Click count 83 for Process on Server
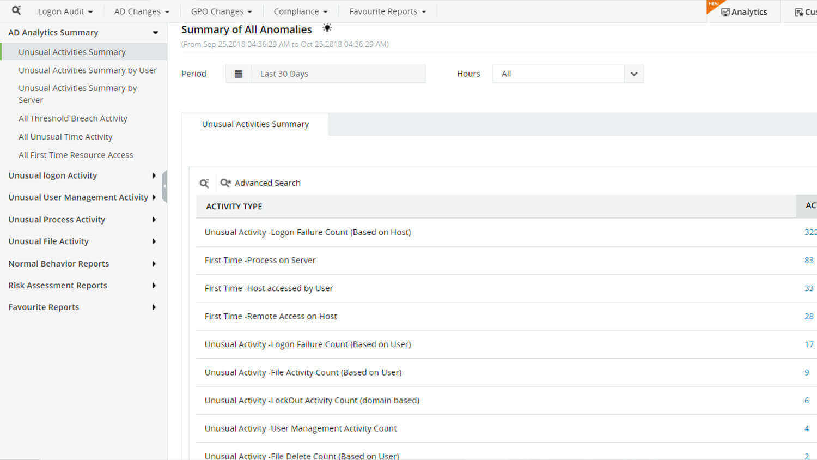This screenshot has height=460, width=817. [x=809, y=261]
